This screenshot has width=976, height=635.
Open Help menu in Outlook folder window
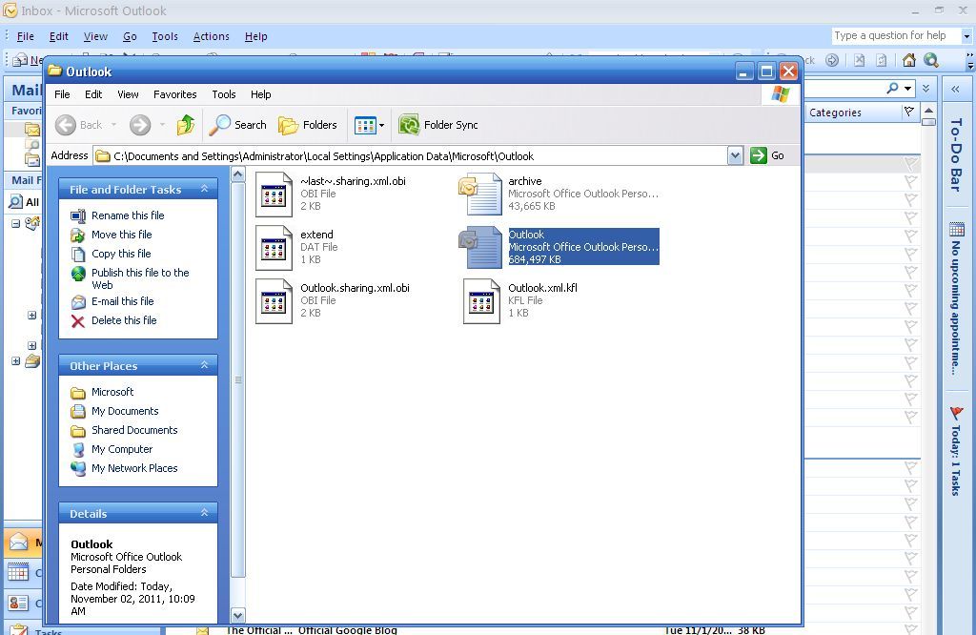pos(261,94)
